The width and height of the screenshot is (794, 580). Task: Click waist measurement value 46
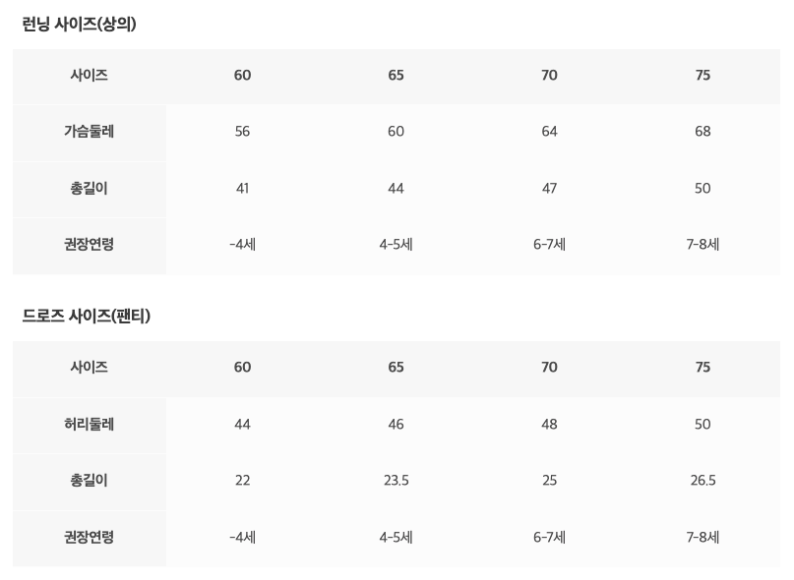[396, 425]
